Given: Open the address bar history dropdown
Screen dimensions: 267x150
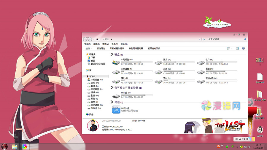Looking at the screenshot, I should [x=200, y=39].
